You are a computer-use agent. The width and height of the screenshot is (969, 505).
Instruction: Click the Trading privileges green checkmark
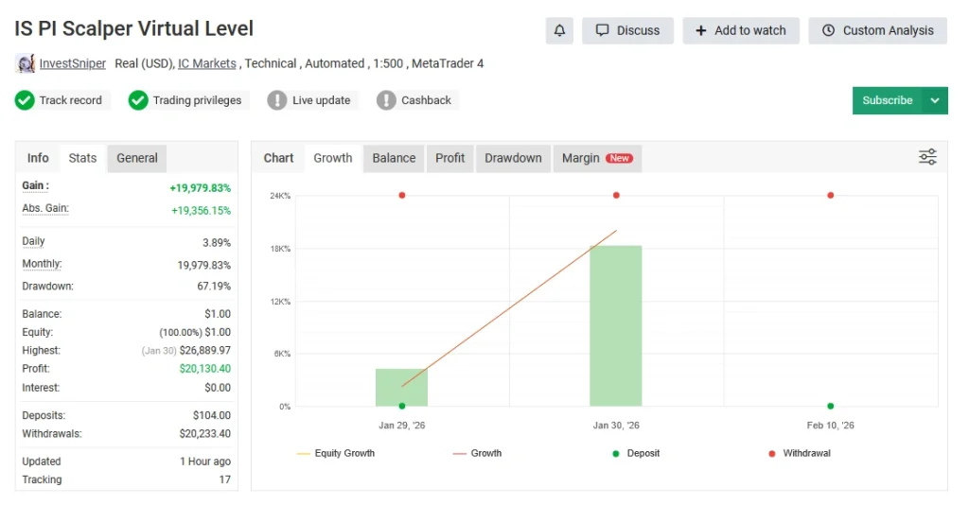click(x=138, y=100)
